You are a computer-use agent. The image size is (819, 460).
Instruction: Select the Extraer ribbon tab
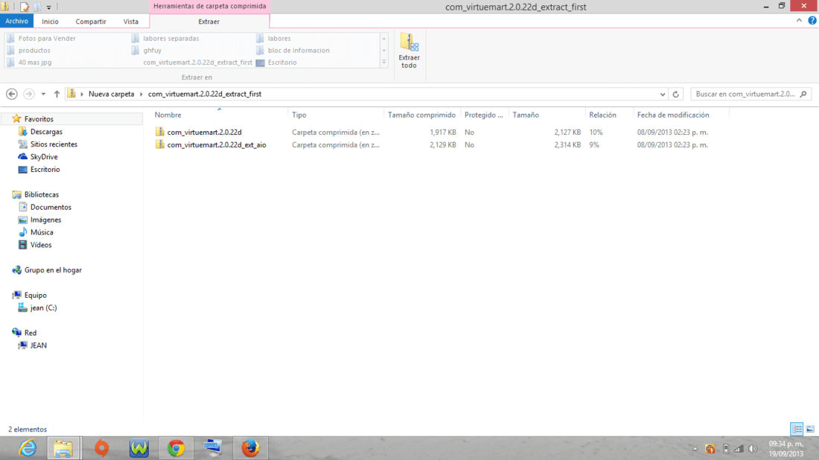(209, 22)
